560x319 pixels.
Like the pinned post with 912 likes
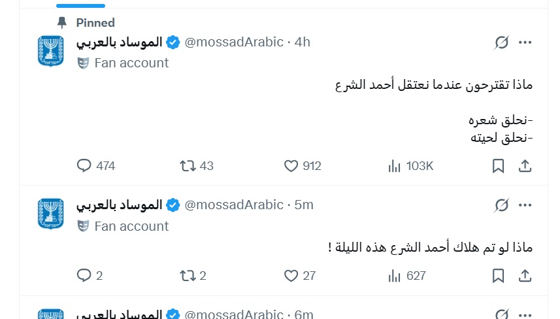[x=291, y=166]
